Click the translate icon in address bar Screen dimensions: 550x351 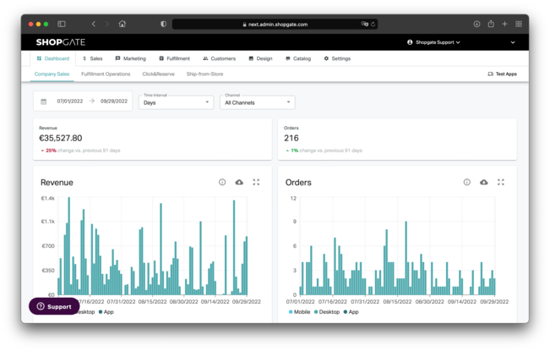364,24
